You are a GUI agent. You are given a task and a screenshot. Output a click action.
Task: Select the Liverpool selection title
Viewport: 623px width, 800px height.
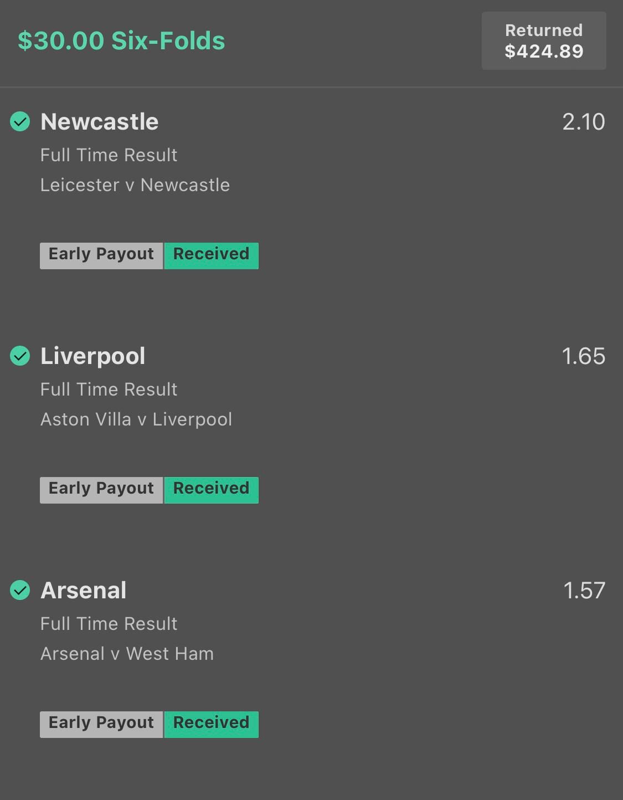[93, 356]
